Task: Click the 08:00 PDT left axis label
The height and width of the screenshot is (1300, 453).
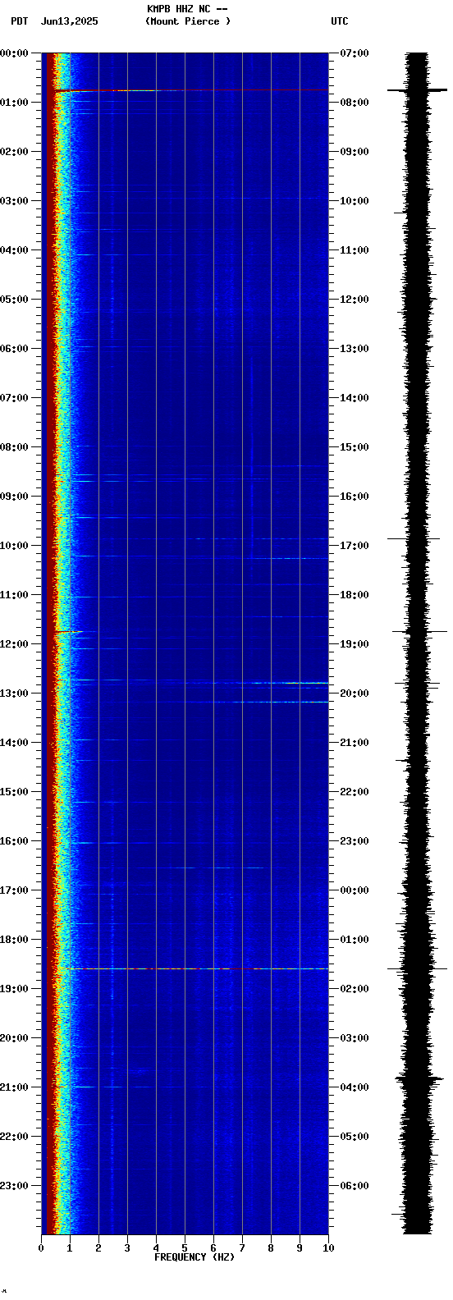Action: 15,447
